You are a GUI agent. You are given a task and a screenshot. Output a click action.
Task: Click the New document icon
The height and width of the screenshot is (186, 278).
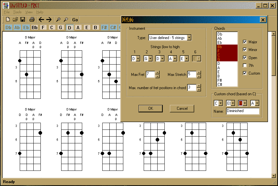click(x=8, y=20)
